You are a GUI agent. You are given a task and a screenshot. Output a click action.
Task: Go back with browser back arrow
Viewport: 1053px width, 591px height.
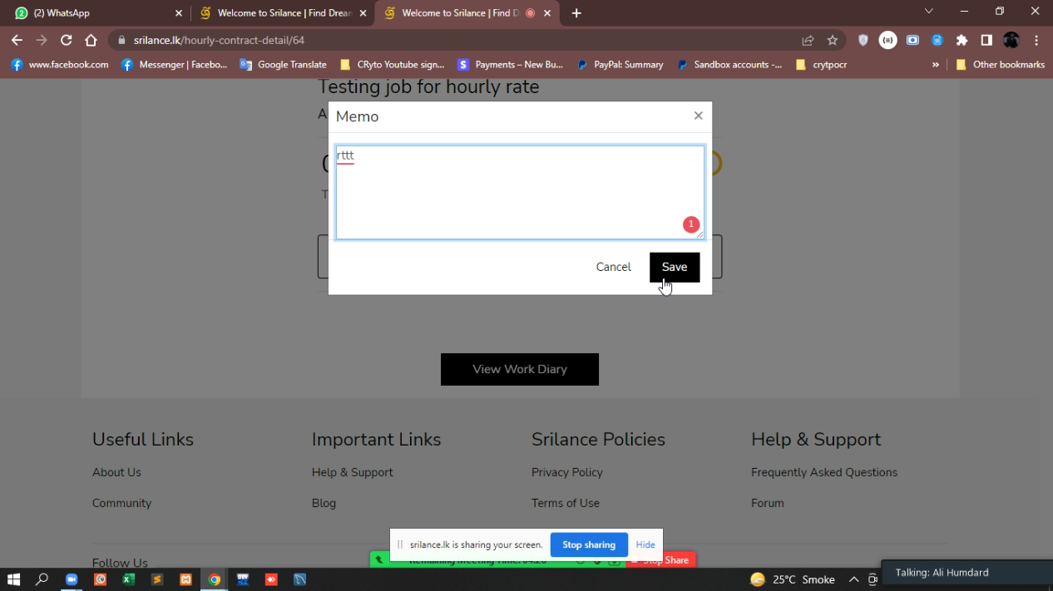pos(17,40)
